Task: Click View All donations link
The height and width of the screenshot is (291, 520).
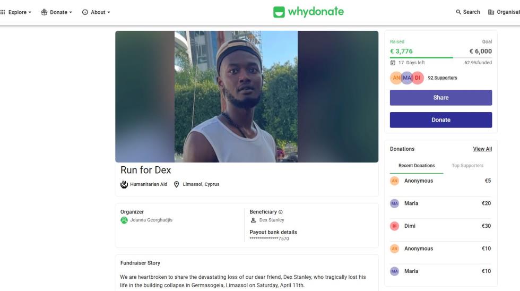Action: (482, 149)
